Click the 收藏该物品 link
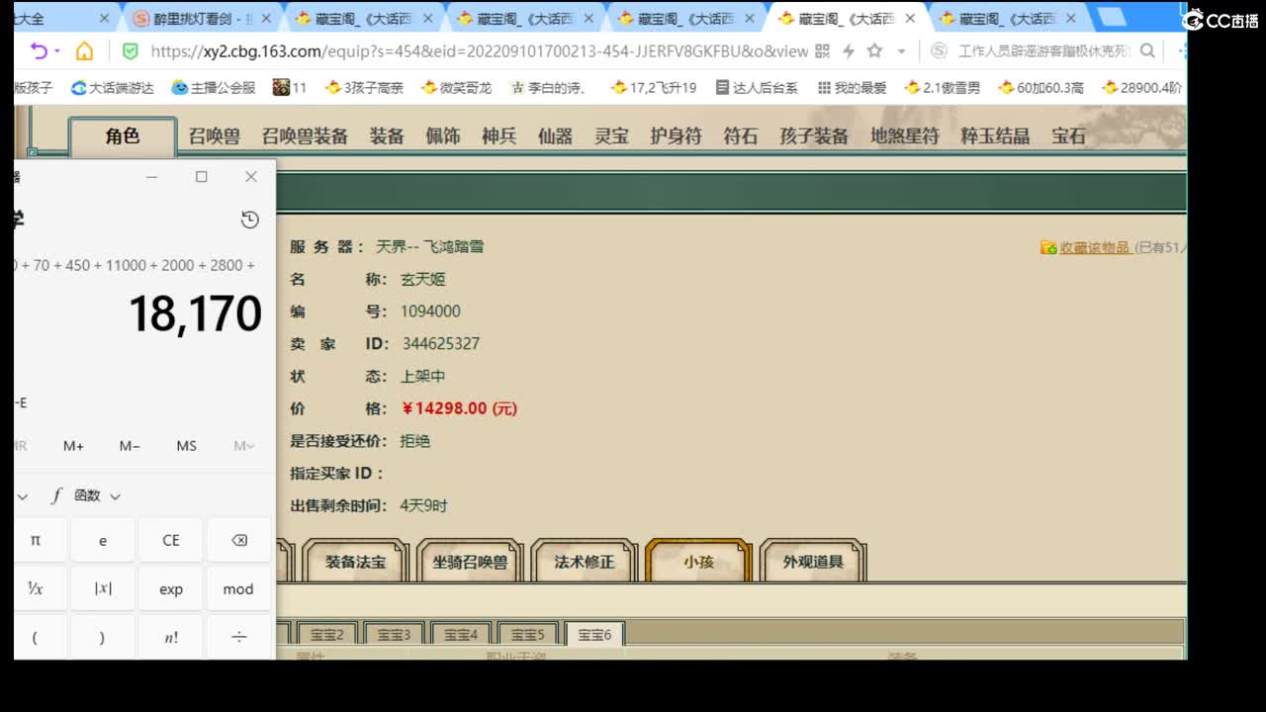 pyautogui.click(x=1094, y=247)
